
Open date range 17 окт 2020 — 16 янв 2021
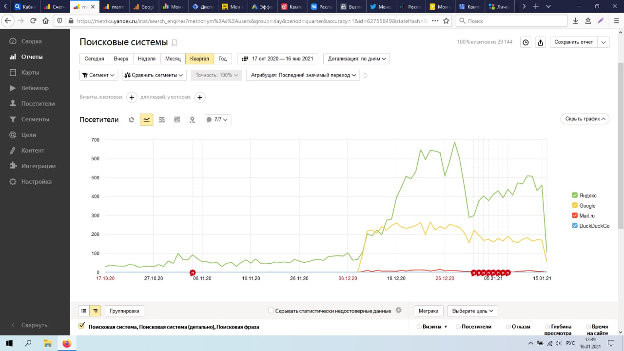coord(277,58)
